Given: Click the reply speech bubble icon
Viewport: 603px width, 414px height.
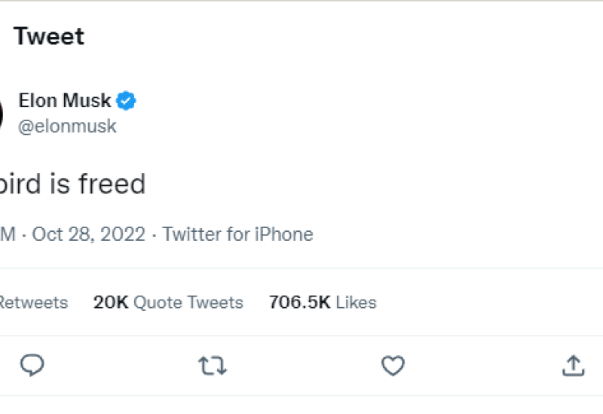Looking at the screenshot, I should tap(32, 366).
